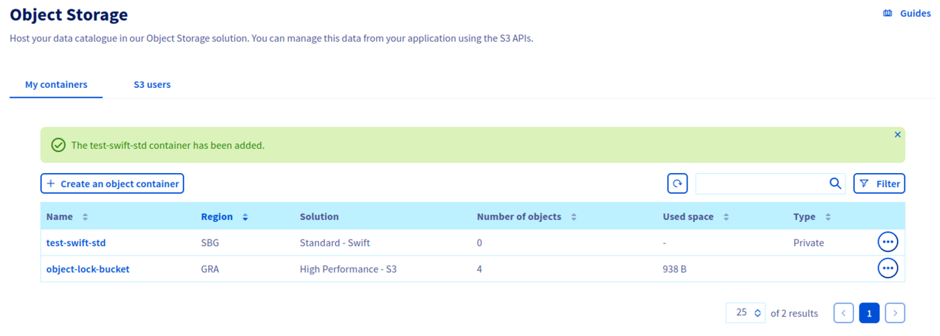This screenshot has width=940, height=336.
Task: Click into the container search field
Action: tap(760, 184)
